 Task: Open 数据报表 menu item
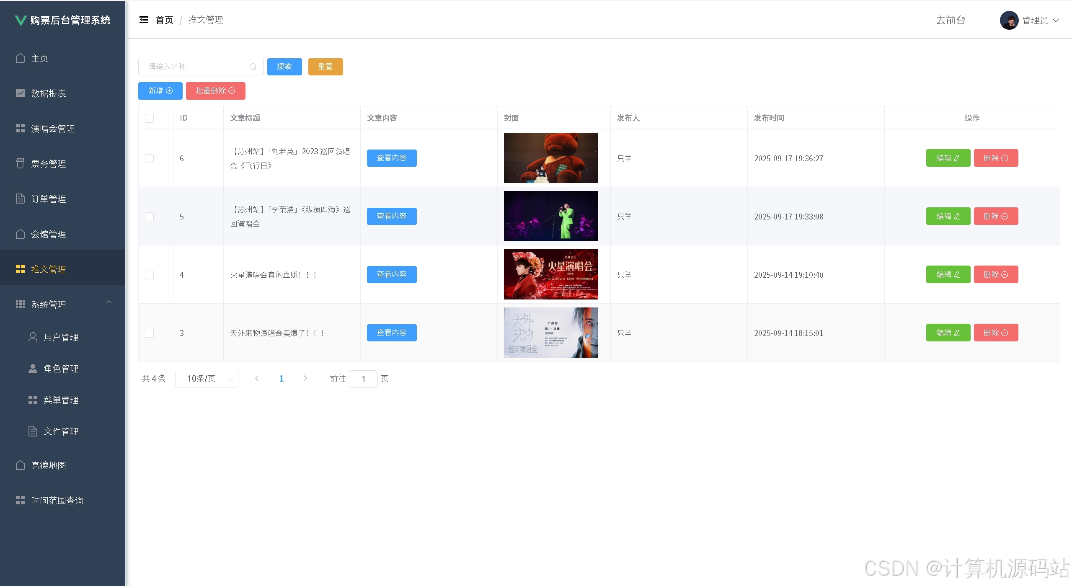[x=63, y=93]
